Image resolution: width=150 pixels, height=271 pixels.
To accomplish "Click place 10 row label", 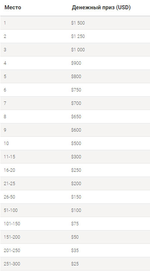I will (x=6, y=143).
